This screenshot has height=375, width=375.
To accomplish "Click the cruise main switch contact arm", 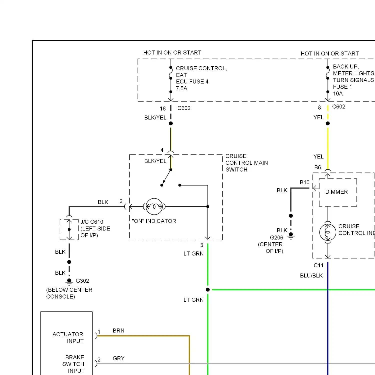I will (x=166, y=177).
